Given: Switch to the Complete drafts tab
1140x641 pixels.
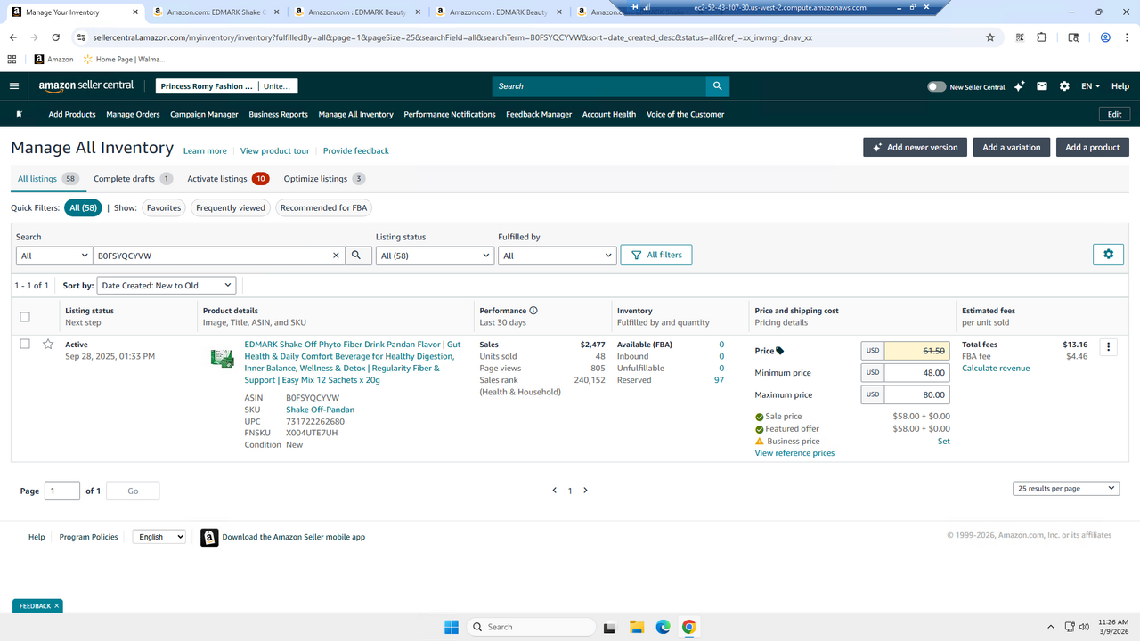Looking at the screenshot, I should 133,179.
